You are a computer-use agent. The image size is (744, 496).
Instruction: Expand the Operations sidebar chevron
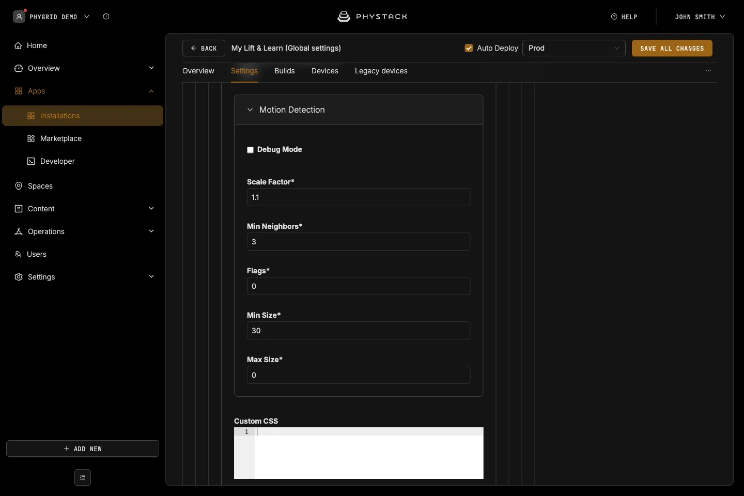coord(151,231)
